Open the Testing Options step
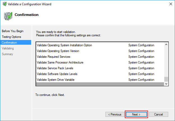The image size is (175, 121). point(11,37)
